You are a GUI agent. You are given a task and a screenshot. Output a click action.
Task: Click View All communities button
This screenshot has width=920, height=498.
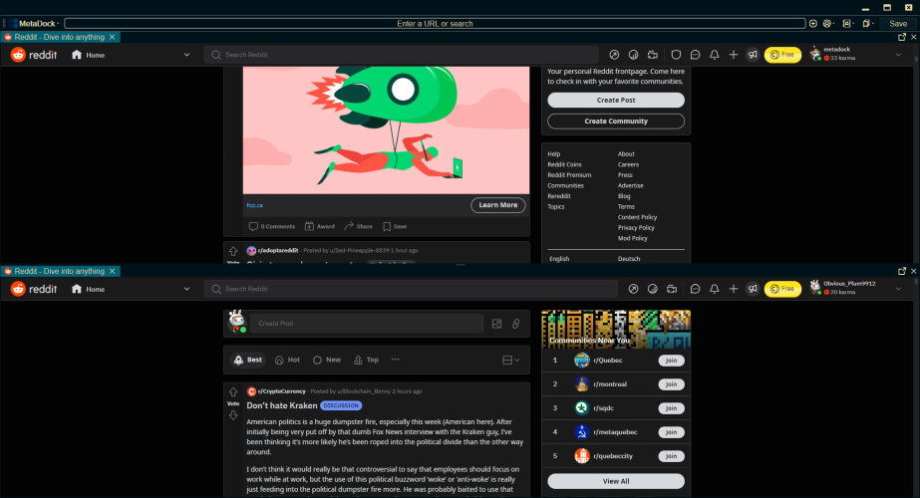[x=616, y=482]
